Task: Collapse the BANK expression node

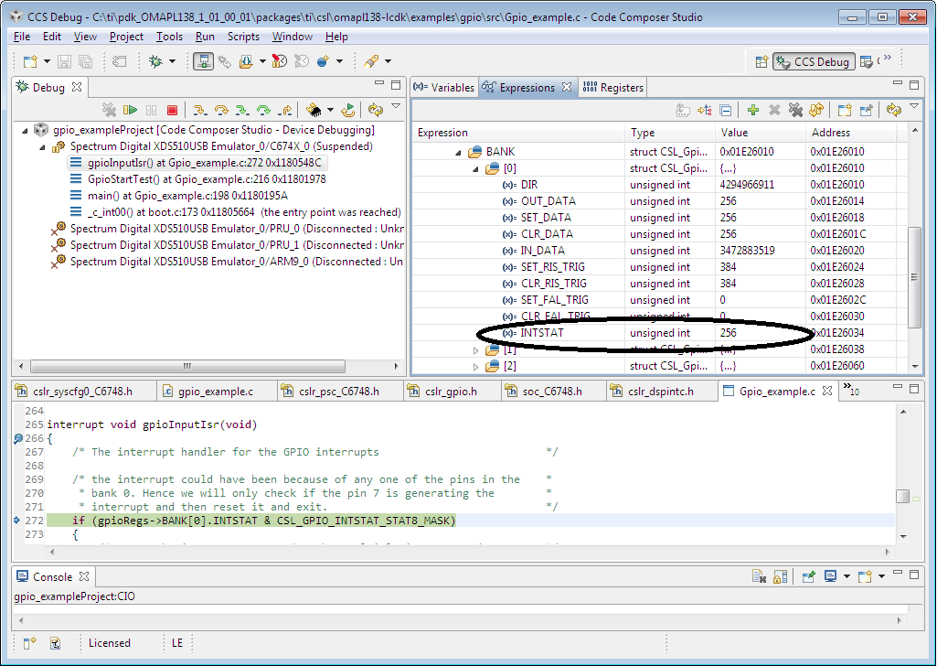Action: [x=461, y=151]
